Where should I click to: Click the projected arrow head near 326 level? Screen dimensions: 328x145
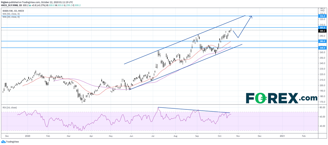tap(251, 16)
